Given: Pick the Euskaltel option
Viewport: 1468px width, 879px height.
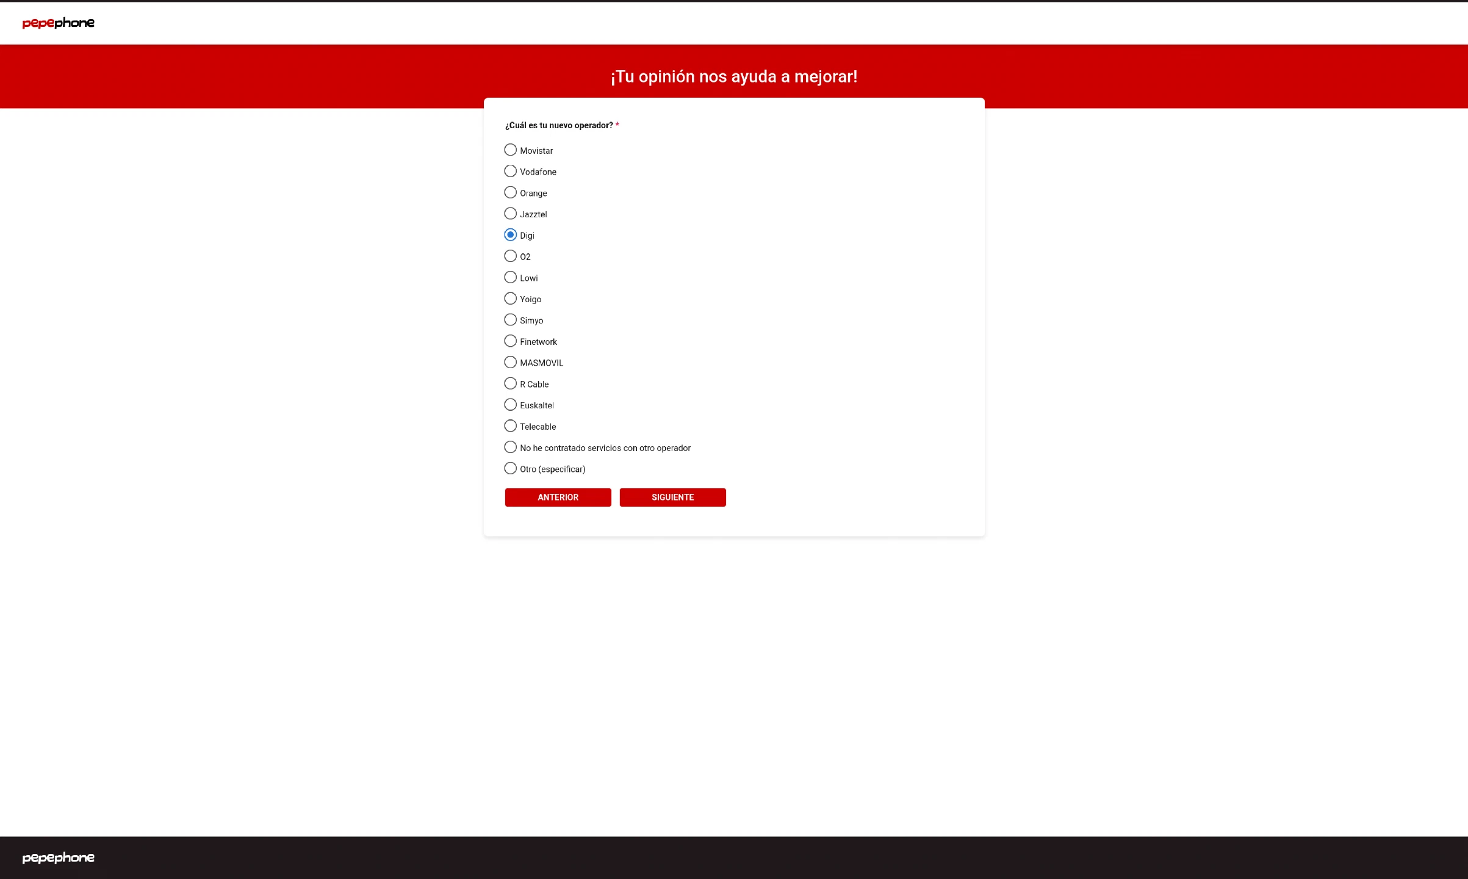Looking at the screenshot, I should [x=511, y=405].
